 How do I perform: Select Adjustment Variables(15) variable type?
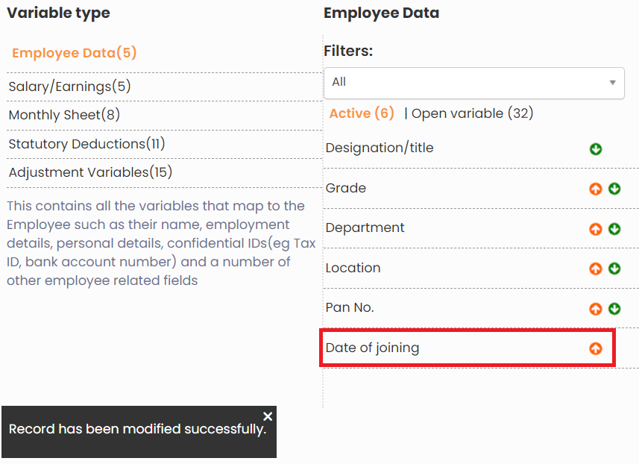90,172
